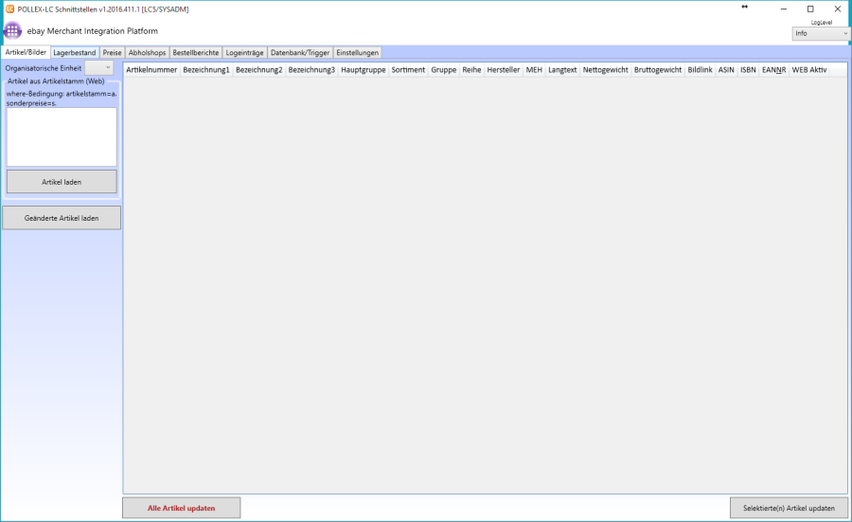The height and width of the screenshot is (522, 852).
Task: Select the Abholshops tab
Action: (x=147, y=53)
